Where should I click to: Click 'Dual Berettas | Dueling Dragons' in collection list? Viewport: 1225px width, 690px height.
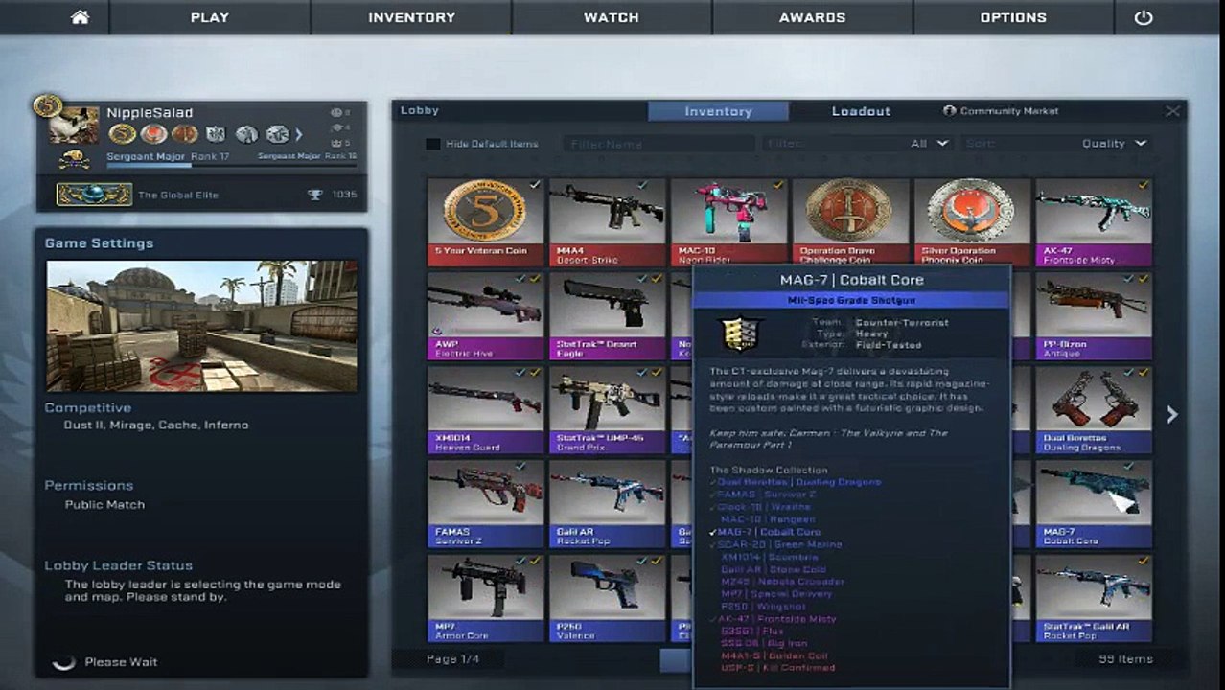[799, 482]
